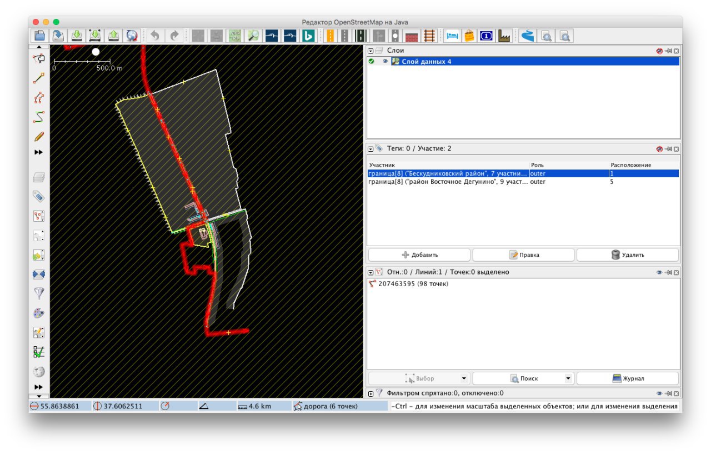Screen dimensions: 711x454
Task: Click the save (disk with arrow) toolbar icon
Action: [58, 36]
